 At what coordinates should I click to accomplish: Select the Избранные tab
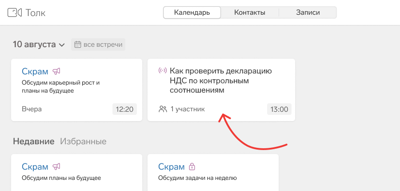click(83, 142)
